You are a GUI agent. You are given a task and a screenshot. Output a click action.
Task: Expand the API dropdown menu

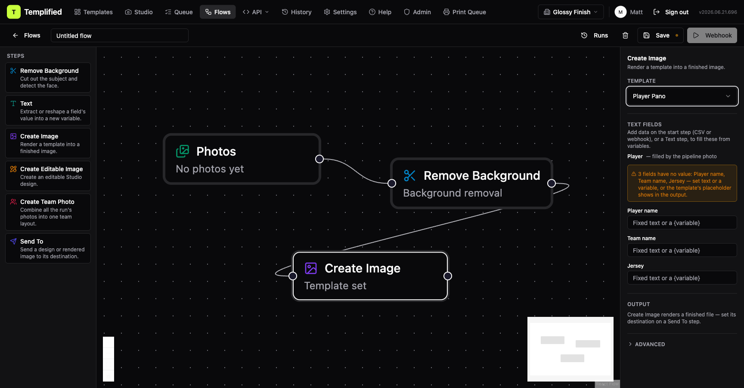[256, 12]
